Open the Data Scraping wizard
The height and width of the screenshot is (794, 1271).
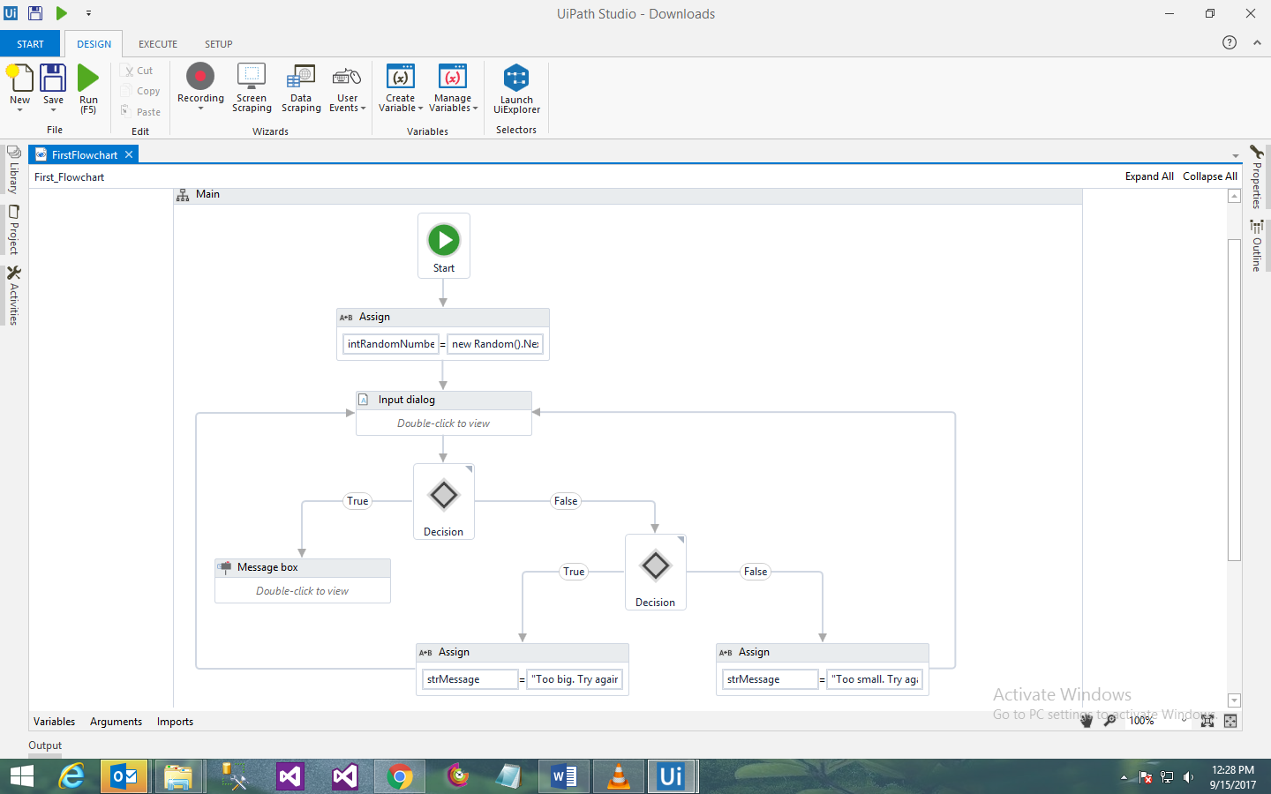click(301, 88)
